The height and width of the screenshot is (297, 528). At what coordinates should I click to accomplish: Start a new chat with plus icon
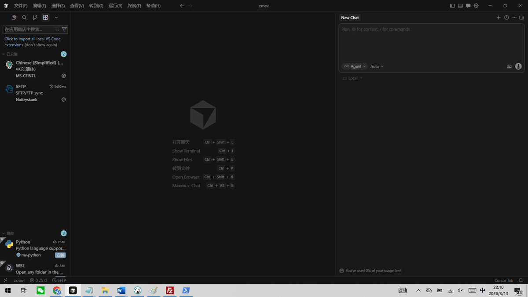499,18
